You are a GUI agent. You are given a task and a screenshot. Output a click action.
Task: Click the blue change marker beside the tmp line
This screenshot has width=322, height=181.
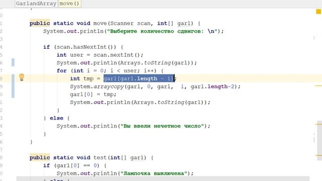click(x=13, y=86)
